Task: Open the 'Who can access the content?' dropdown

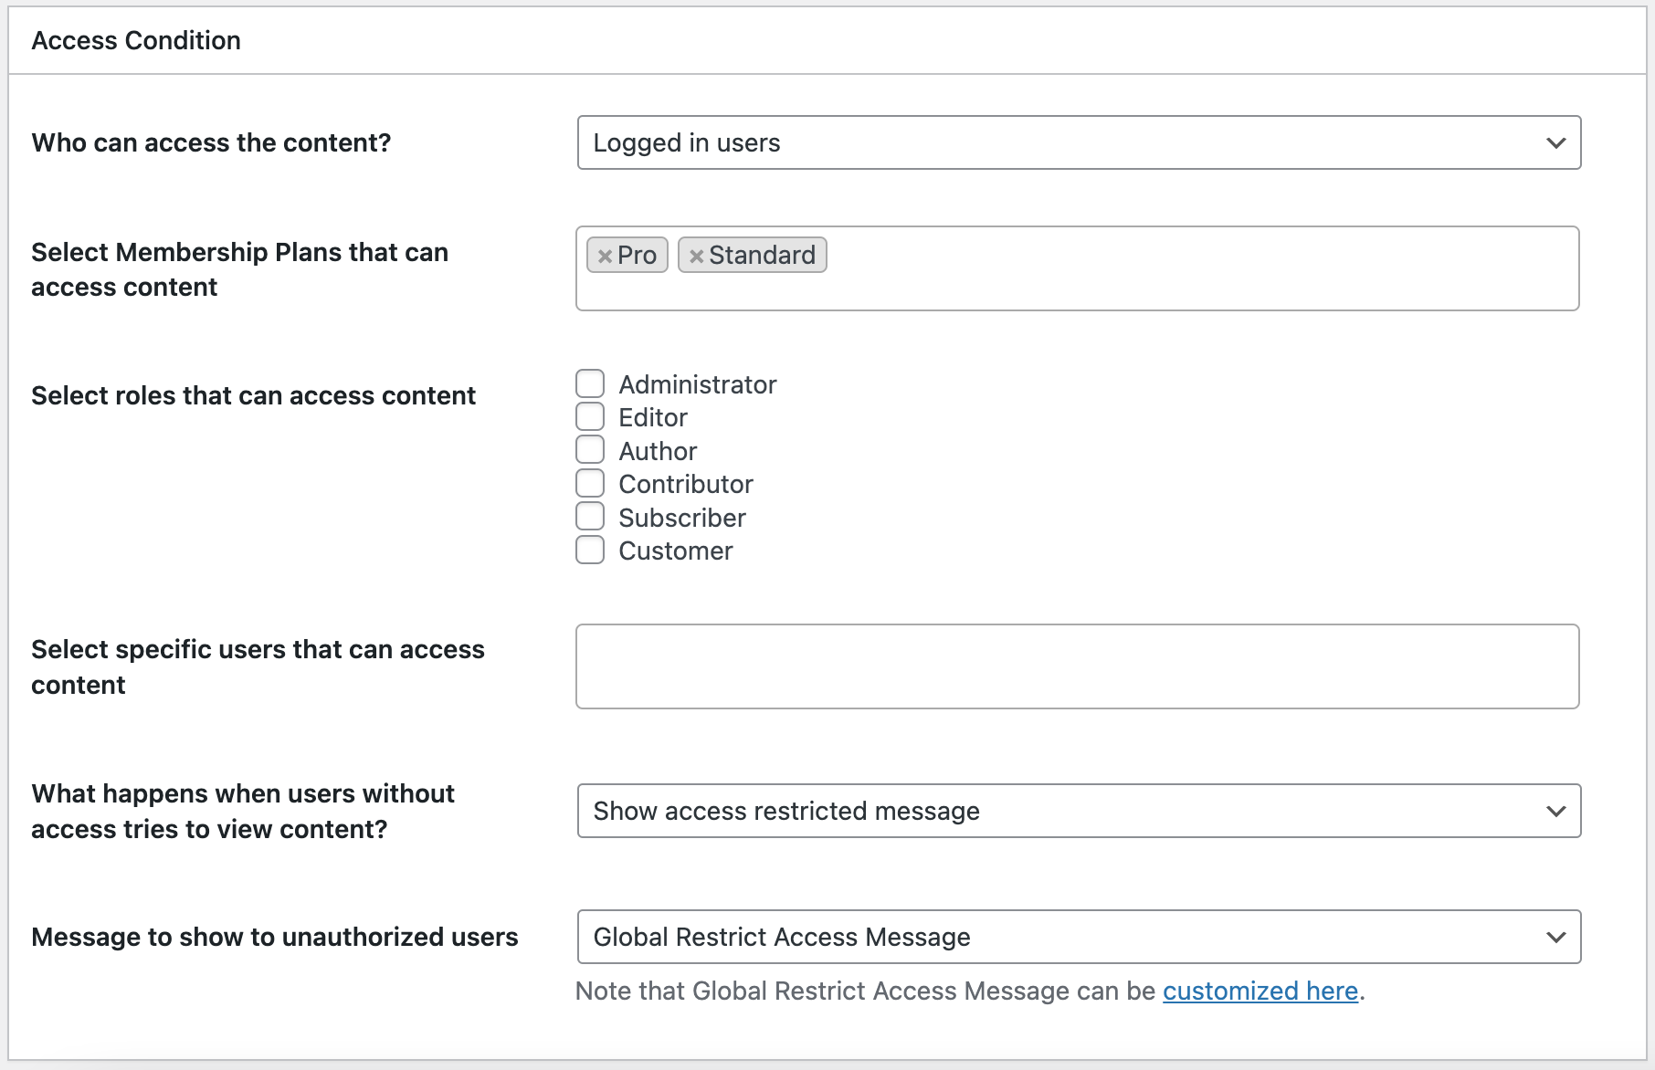Action: pyautogui.click(x=1079, y=142)
